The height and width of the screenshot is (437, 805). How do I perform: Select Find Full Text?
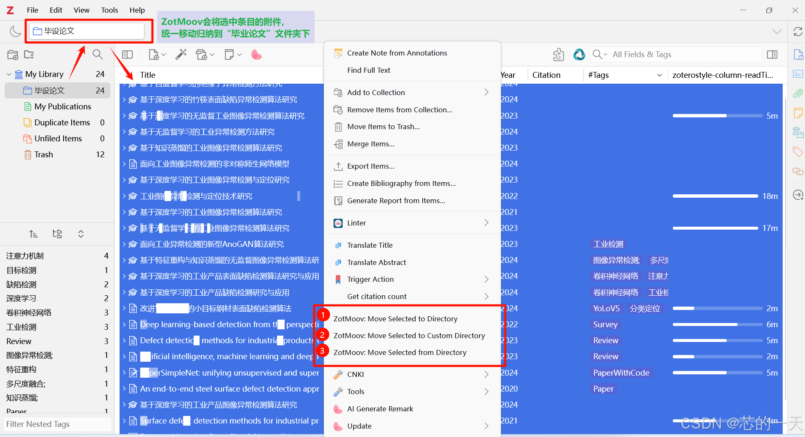(x=369, y=70)
